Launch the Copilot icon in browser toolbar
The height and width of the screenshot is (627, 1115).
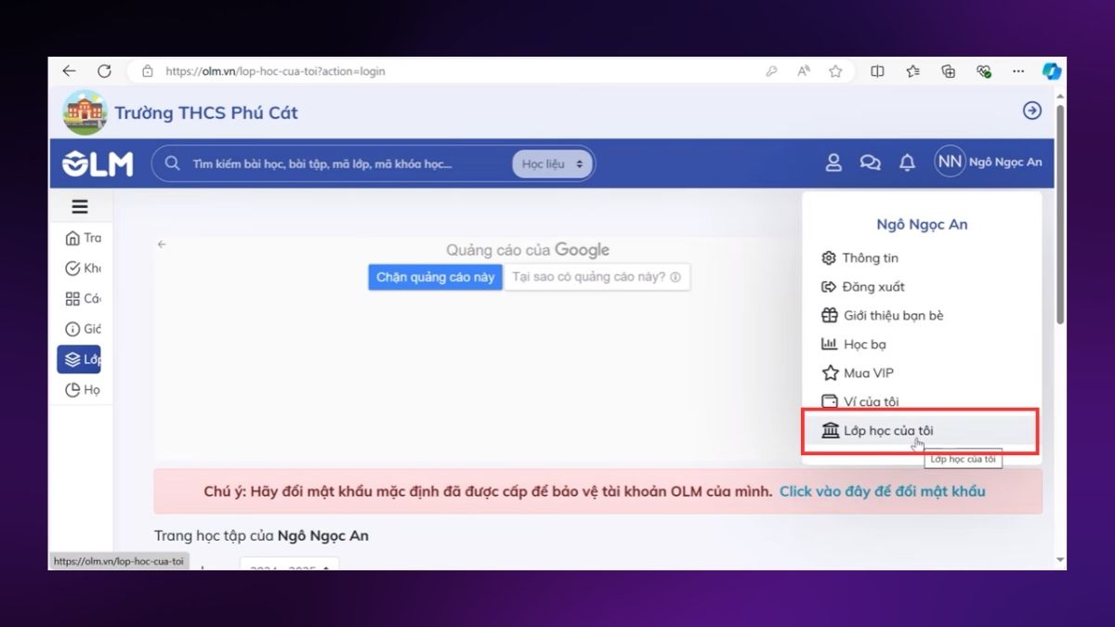pos(1052,71)
